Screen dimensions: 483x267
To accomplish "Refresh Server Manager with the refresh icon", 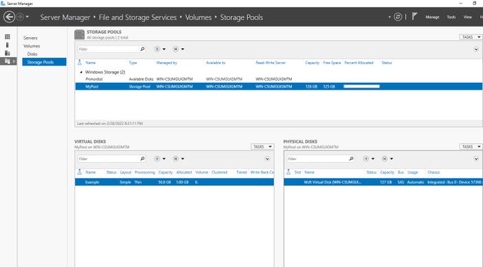I will (x=397, y=17).
